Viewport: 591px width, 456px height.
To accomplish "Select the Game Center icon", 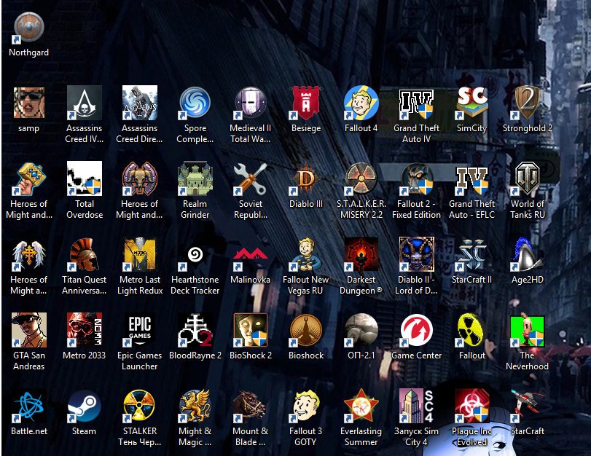I will coord(417,330).
